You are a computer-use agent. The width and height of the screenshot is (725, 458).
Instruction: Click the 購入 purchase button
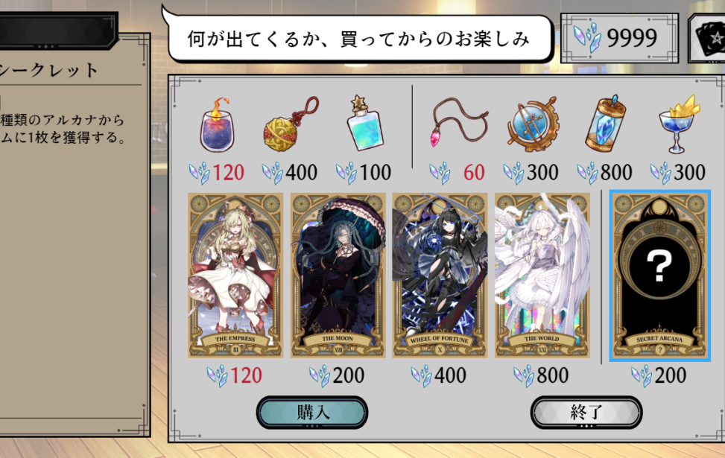(312, 413)
